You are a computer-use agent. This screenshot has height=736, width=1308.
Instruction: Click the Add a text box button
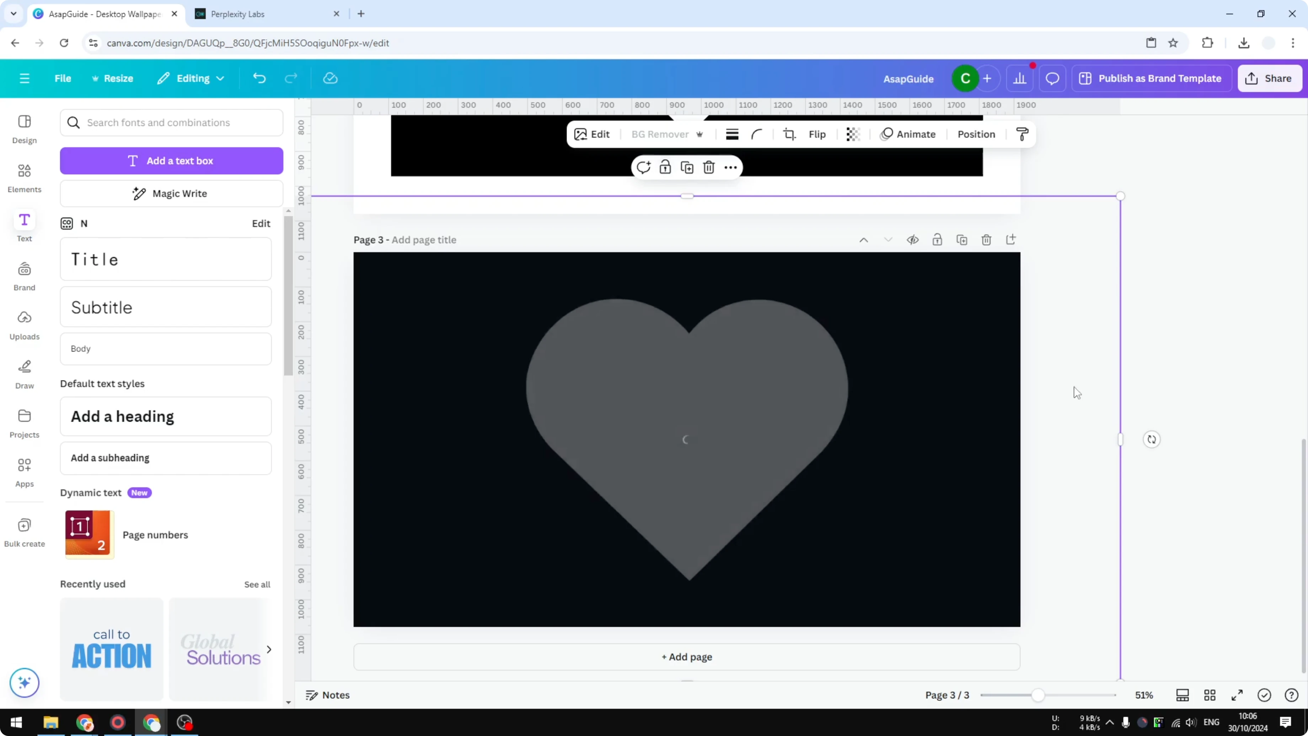click(172, 160)
